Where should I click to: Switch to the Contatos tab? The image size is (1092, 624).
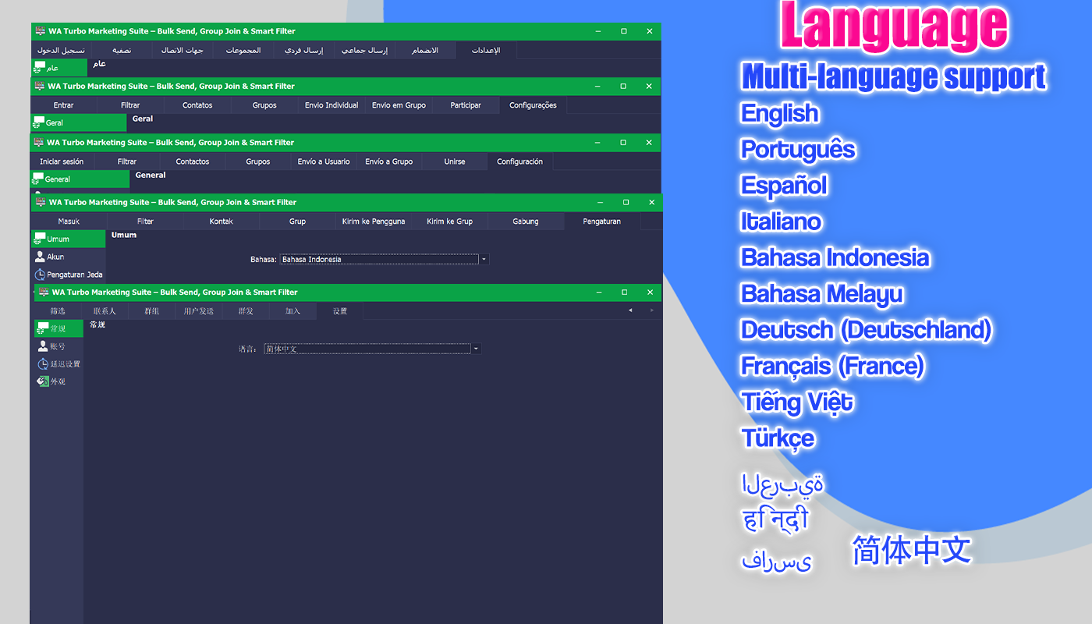tap(197, 105)
